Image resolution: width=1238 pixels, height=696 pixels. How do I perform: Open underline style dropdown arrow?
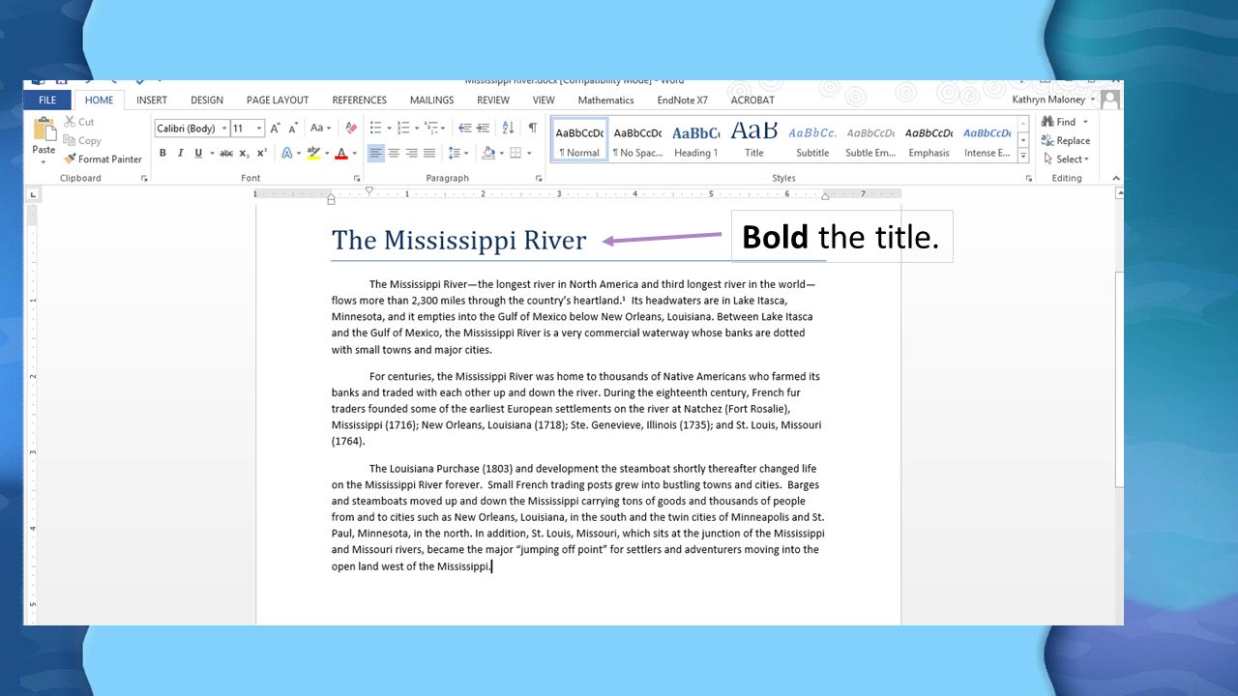(x=211, y=153)
